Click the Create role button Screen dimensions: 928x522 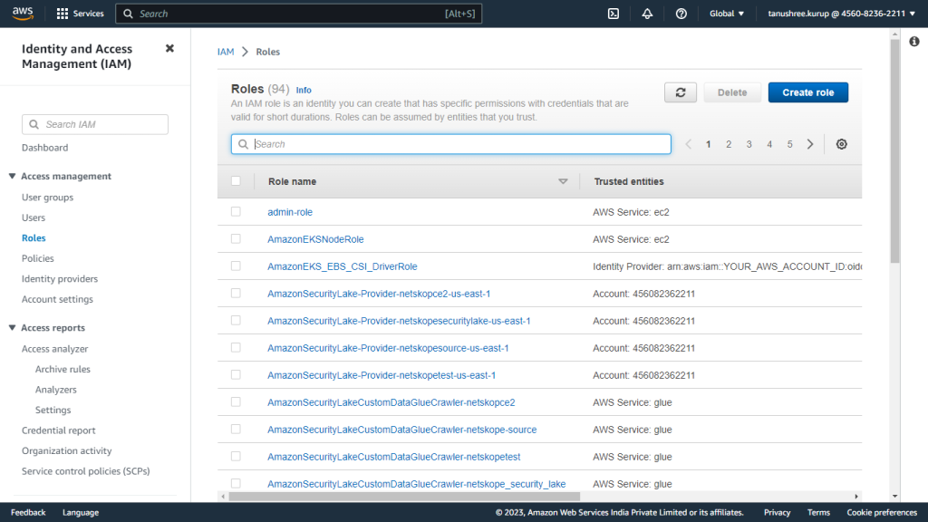click(x=807, y=92)
